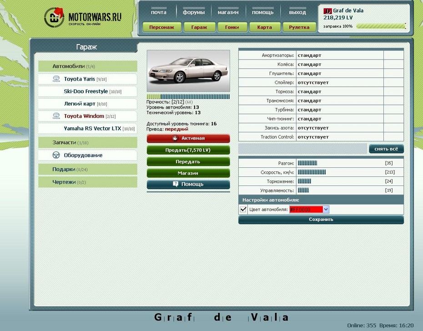The height and width of the screenshot is (331, 423).
Task: Click the steering wheel icon beside Оборудование
Action: point(56,155)
